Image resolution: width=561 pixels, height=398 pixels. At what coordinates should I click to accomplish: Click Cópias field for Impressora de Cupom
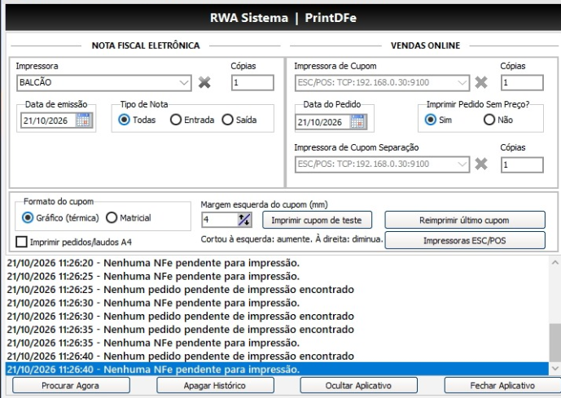click(522, 82)
